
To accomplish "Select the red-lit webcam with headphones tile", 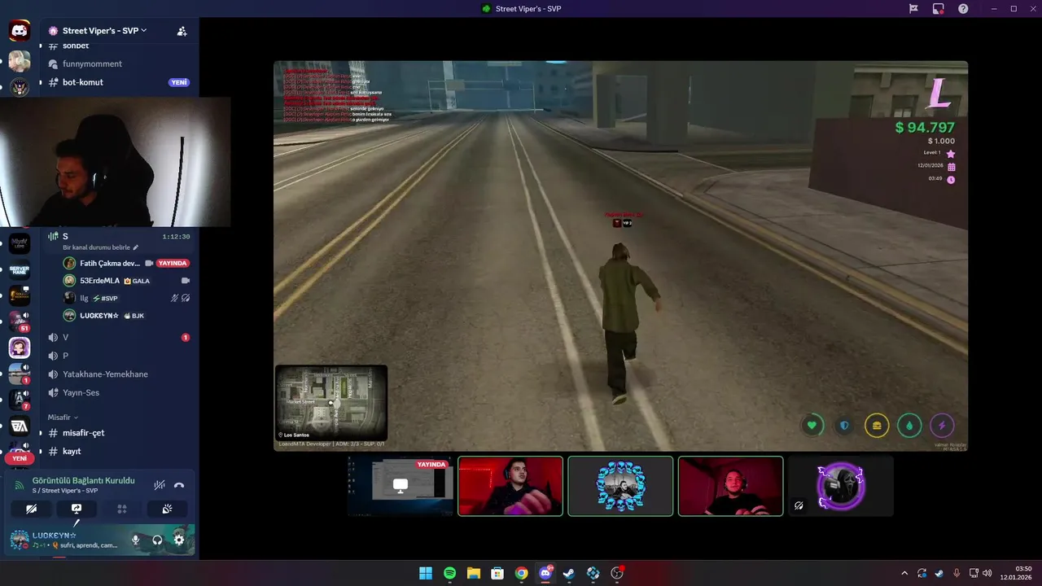I will [510, 486].
